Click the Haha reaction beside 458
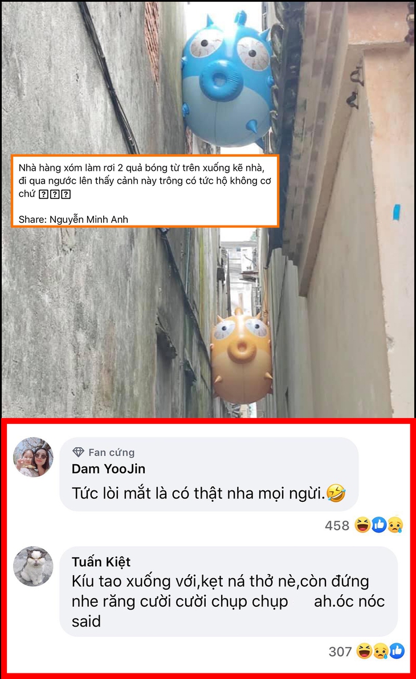This screenshot has width=416, height=679. click(x=362, y=525)
